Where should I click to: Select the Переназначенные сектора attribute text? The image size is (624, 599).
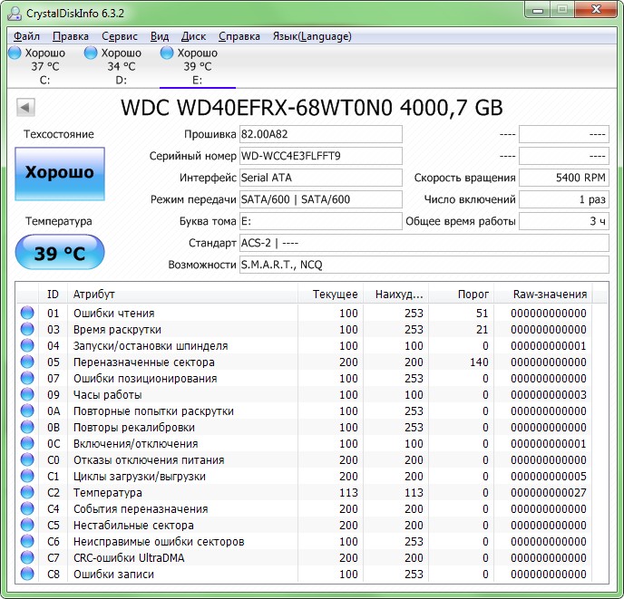tap(144, 362)
